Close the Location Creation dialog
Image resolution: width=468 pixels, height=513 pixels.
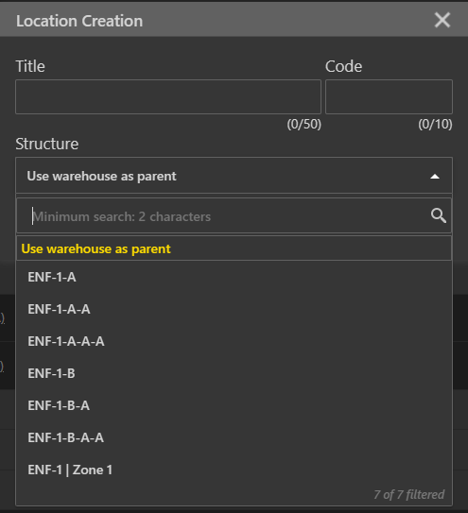tap(442, 20)
